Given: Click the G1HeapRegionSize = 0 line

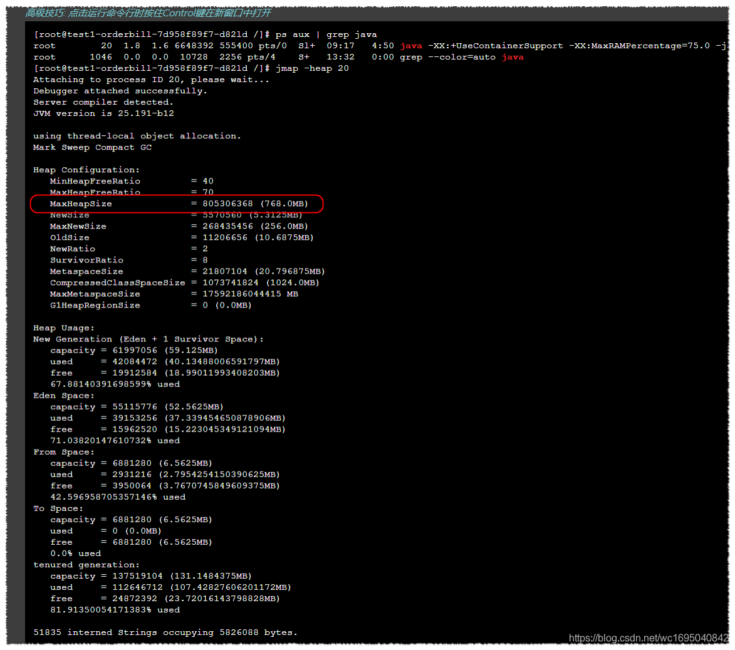Looking at the screenshot, I should 151,305.
